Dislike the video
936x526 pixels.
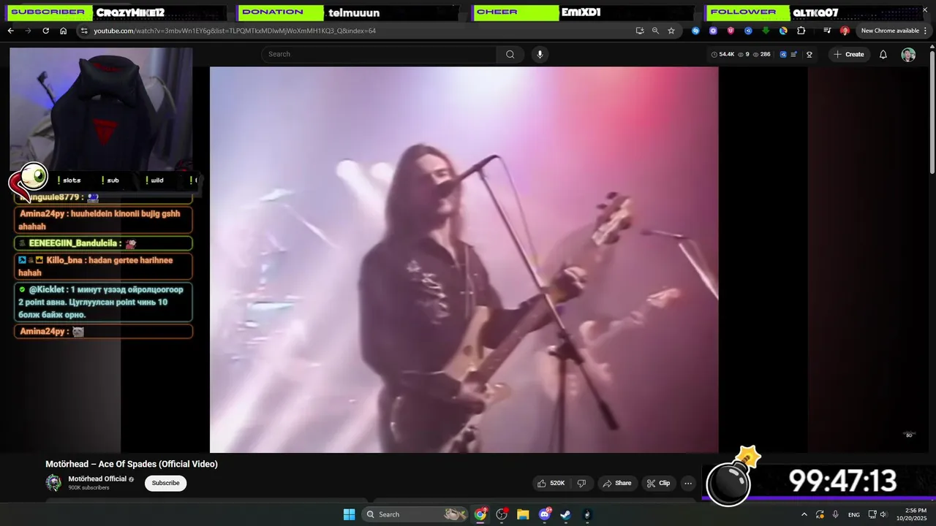(581, 483)
